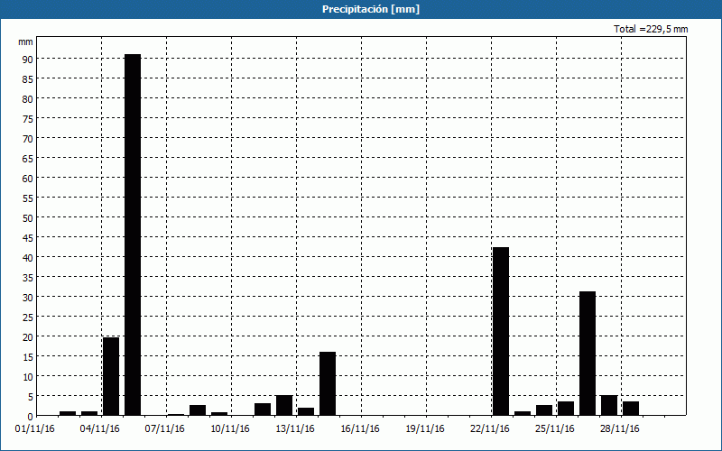Click the 07/11/16 date label
The image size is (722, 451).
coord(165,429)
